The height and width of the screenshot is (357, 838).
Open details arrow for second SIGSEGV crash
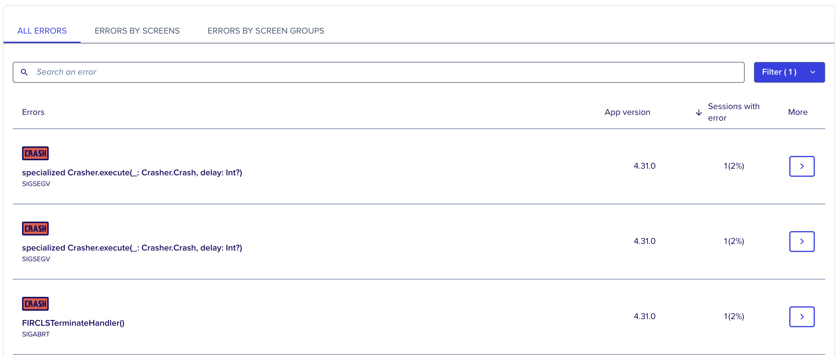coord(801,242)
